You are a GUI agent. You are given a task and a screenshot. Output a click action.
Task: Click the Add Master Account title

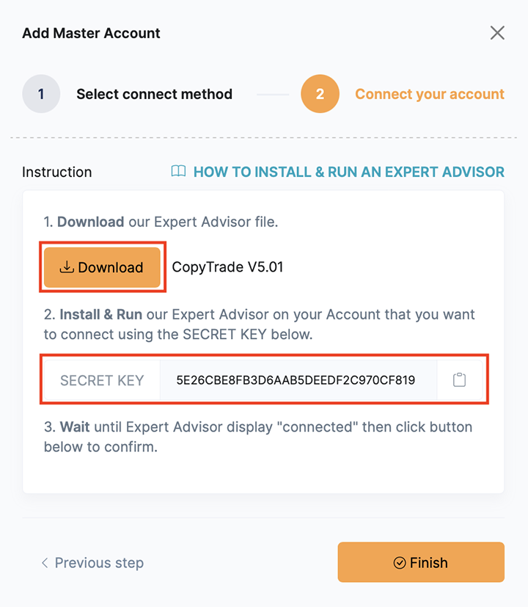[x=91, y=33]
